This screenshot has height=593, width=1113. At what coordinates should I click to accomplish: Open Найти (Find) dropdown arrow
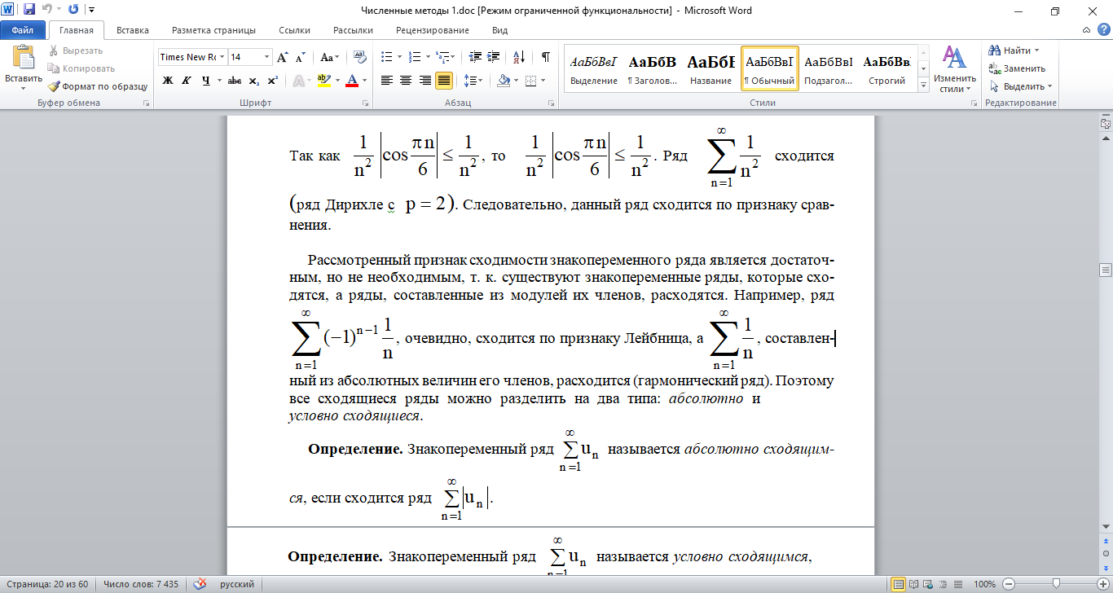[x=1037, y=51]
